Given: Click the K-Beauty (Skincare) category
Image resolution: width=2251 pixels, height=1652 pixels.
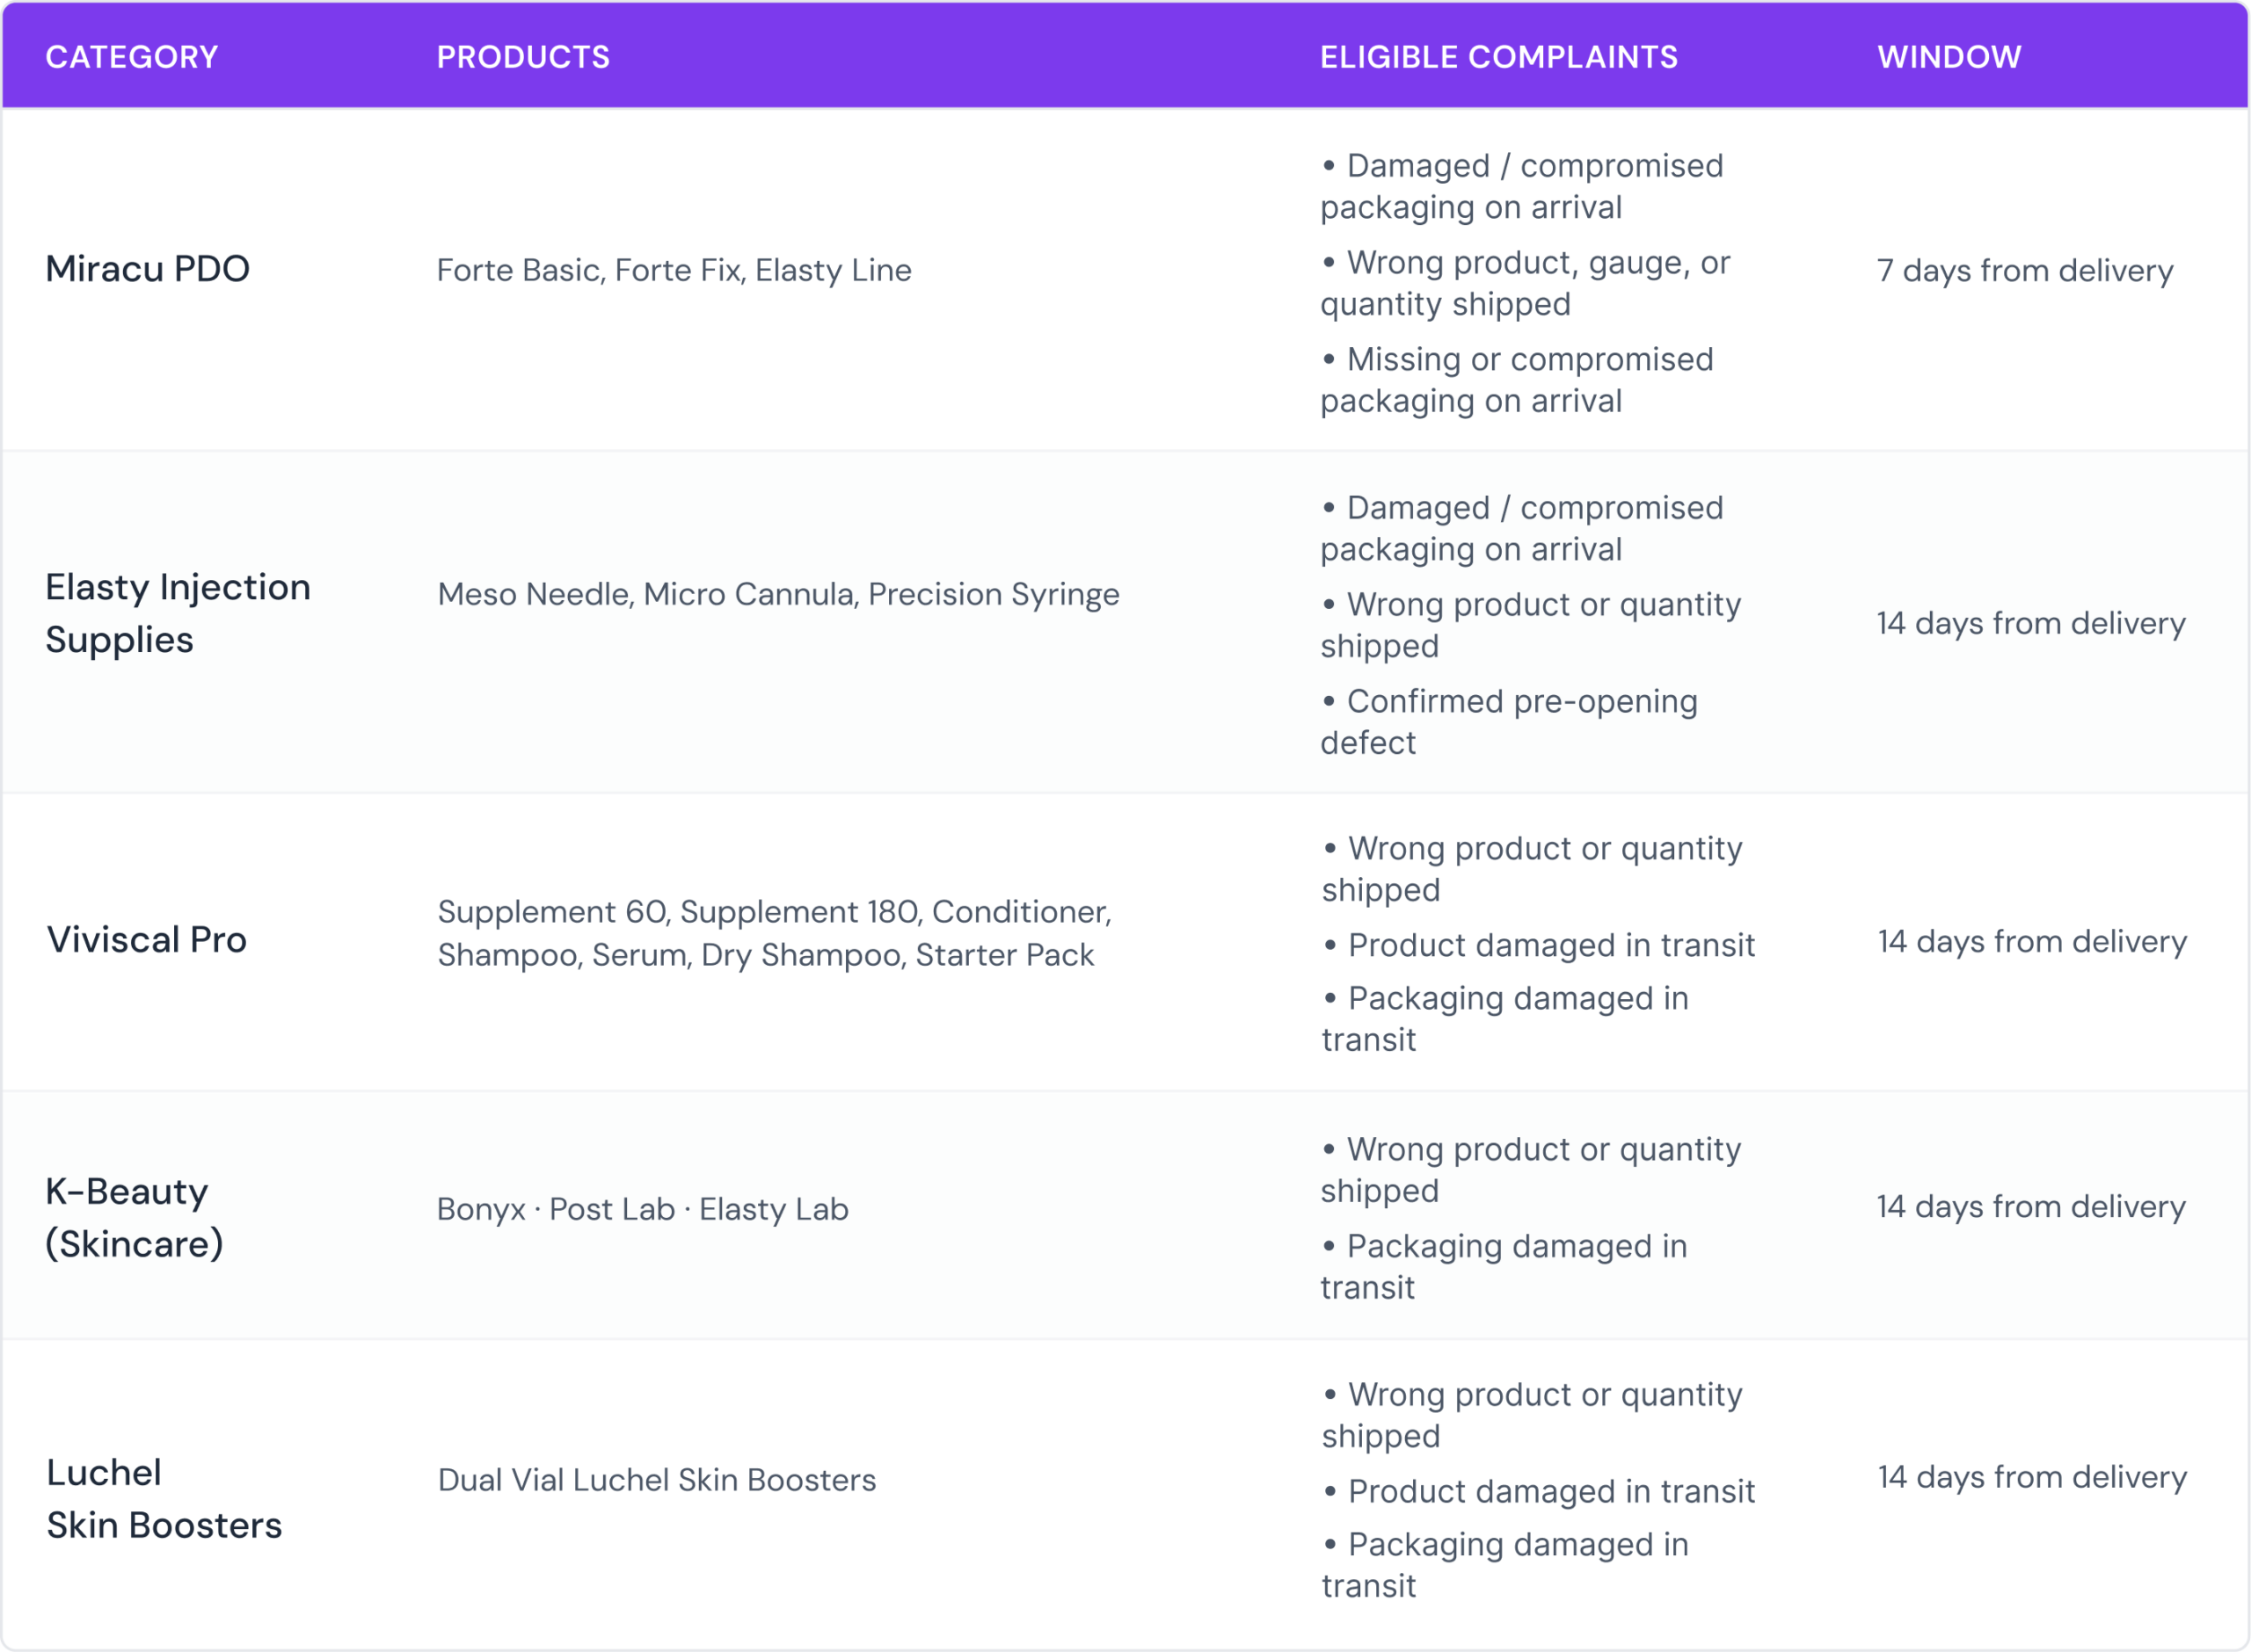Looking at the screenshot, I should click(x=134, y=1217).
